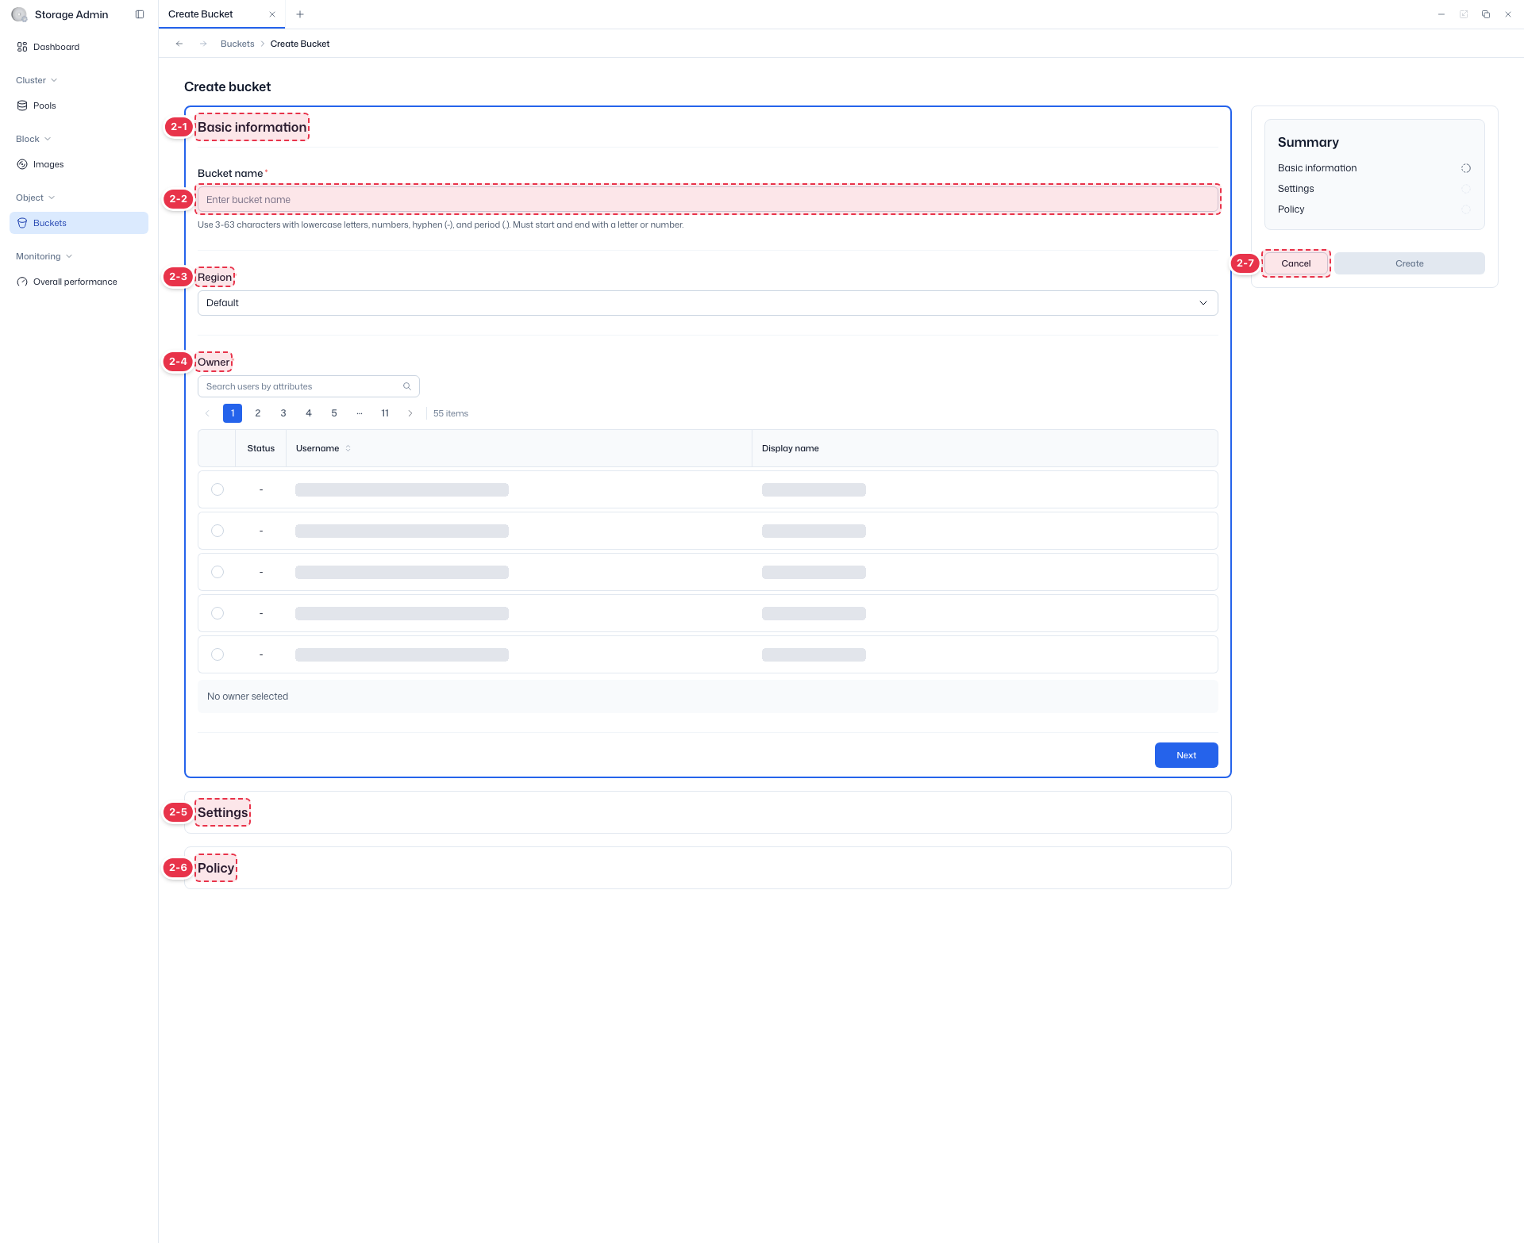Go to page 3 of users
The height and width of the screenshot is (1243, 1524).
[x=283, y=413]
